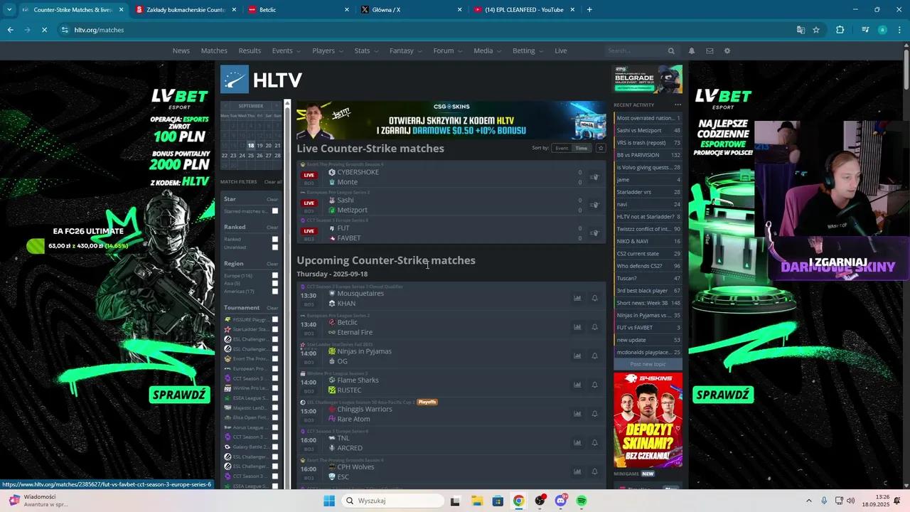Viewport: 910px width, 512px height.
Task: Open stream icon for Sashi vs Metizport
Action: [x=594, y=205]
